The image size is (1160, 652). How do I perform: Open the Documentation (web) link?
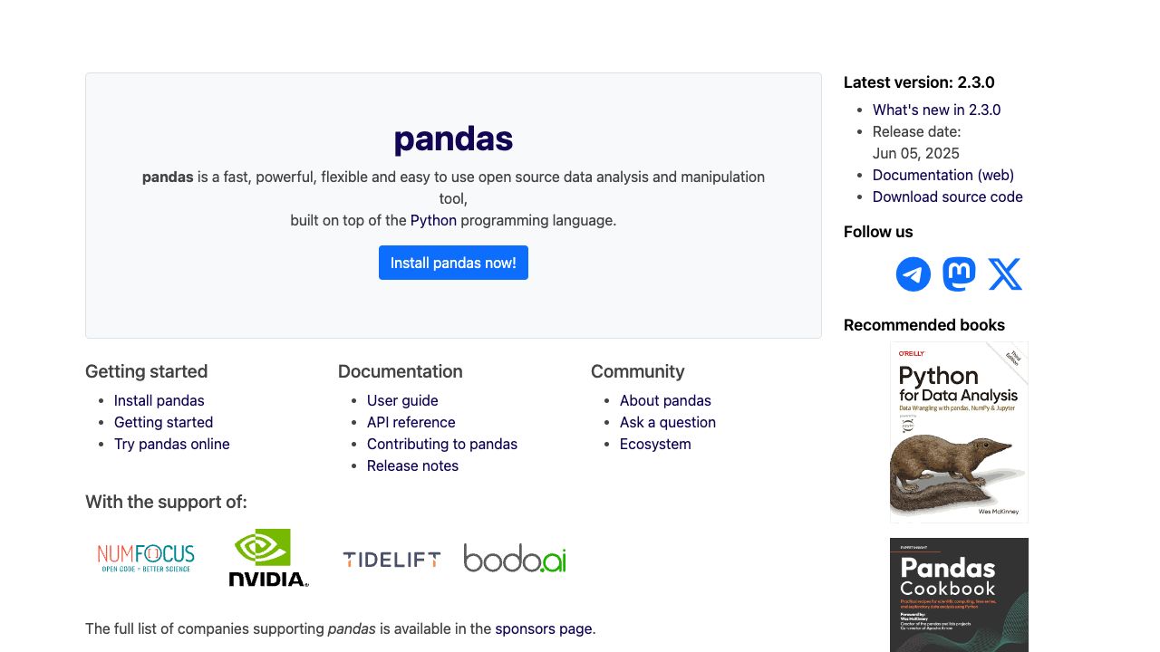[943, 175]
